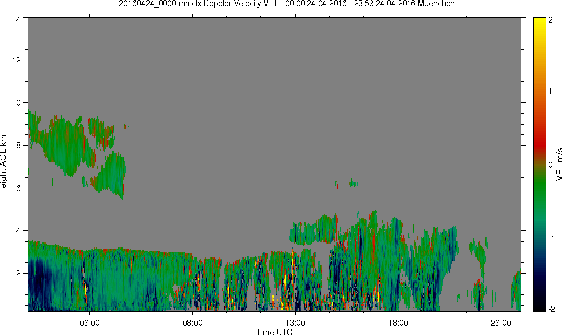Click the plot title mentioning Doppler Velocity VEL
This screenshot has width=562, height=335.
point(286,4)
